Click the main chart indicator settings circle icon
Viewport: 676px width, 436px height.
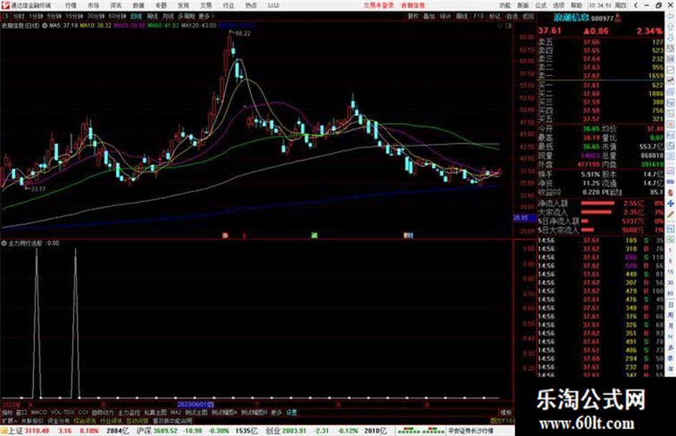point(45,26)
